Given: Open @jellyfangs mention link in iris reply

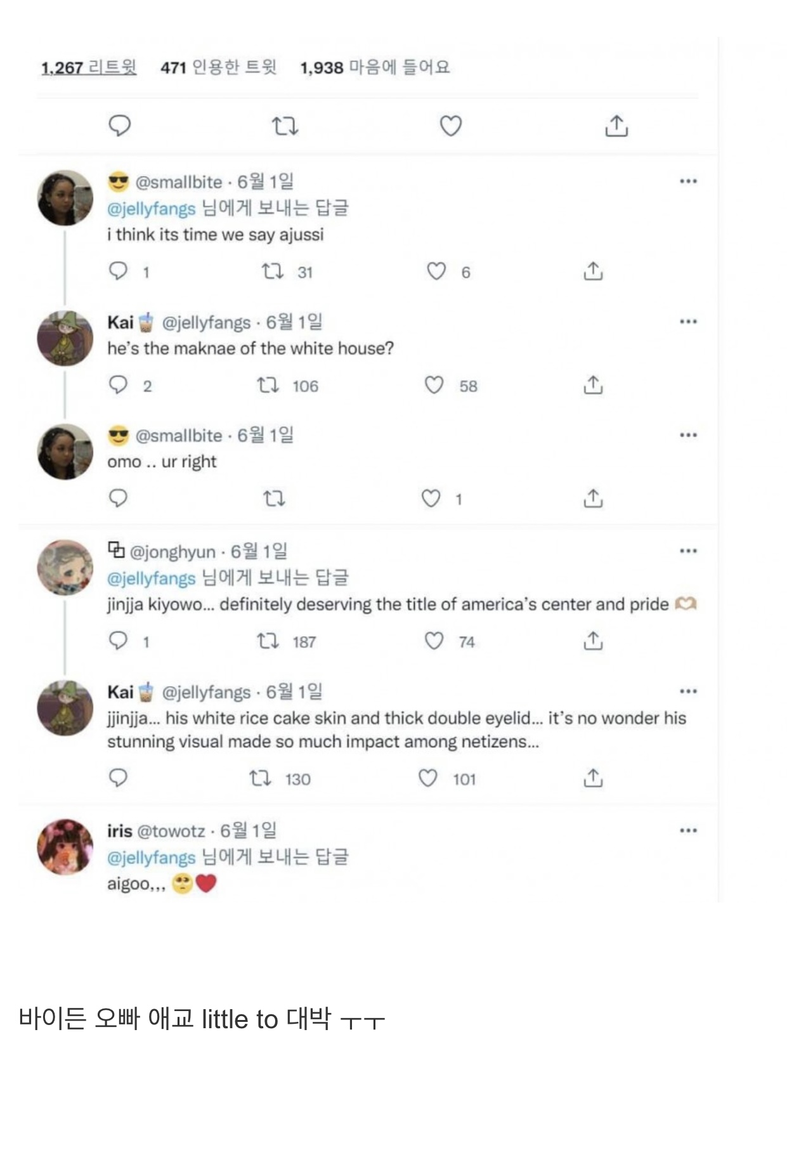Looking at the screenshot, I should 151,858.
